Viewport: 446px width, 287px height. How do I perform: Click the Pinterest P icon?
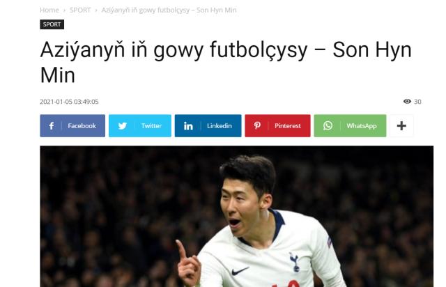(257, 125)
